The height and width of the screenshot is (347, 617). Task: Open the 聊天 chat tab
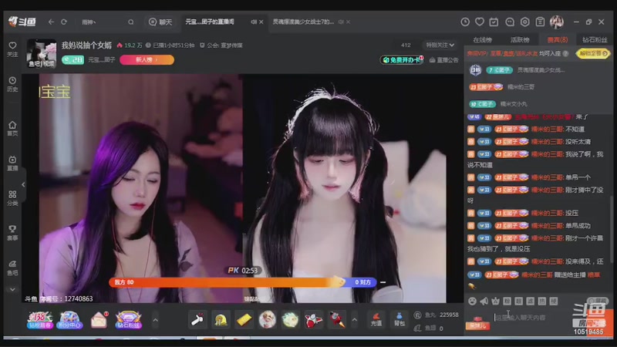[x=160, y=22]
